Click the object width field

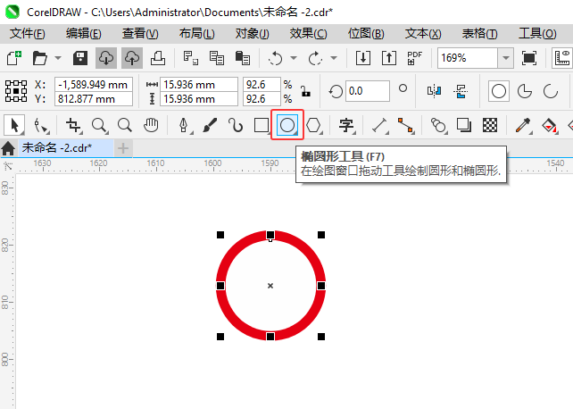coord(199,85)
